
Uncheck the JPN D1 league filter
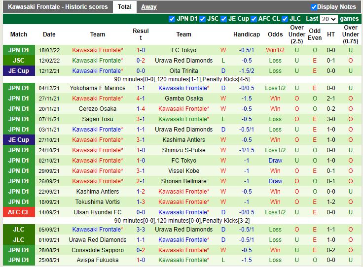pos(172,19)
